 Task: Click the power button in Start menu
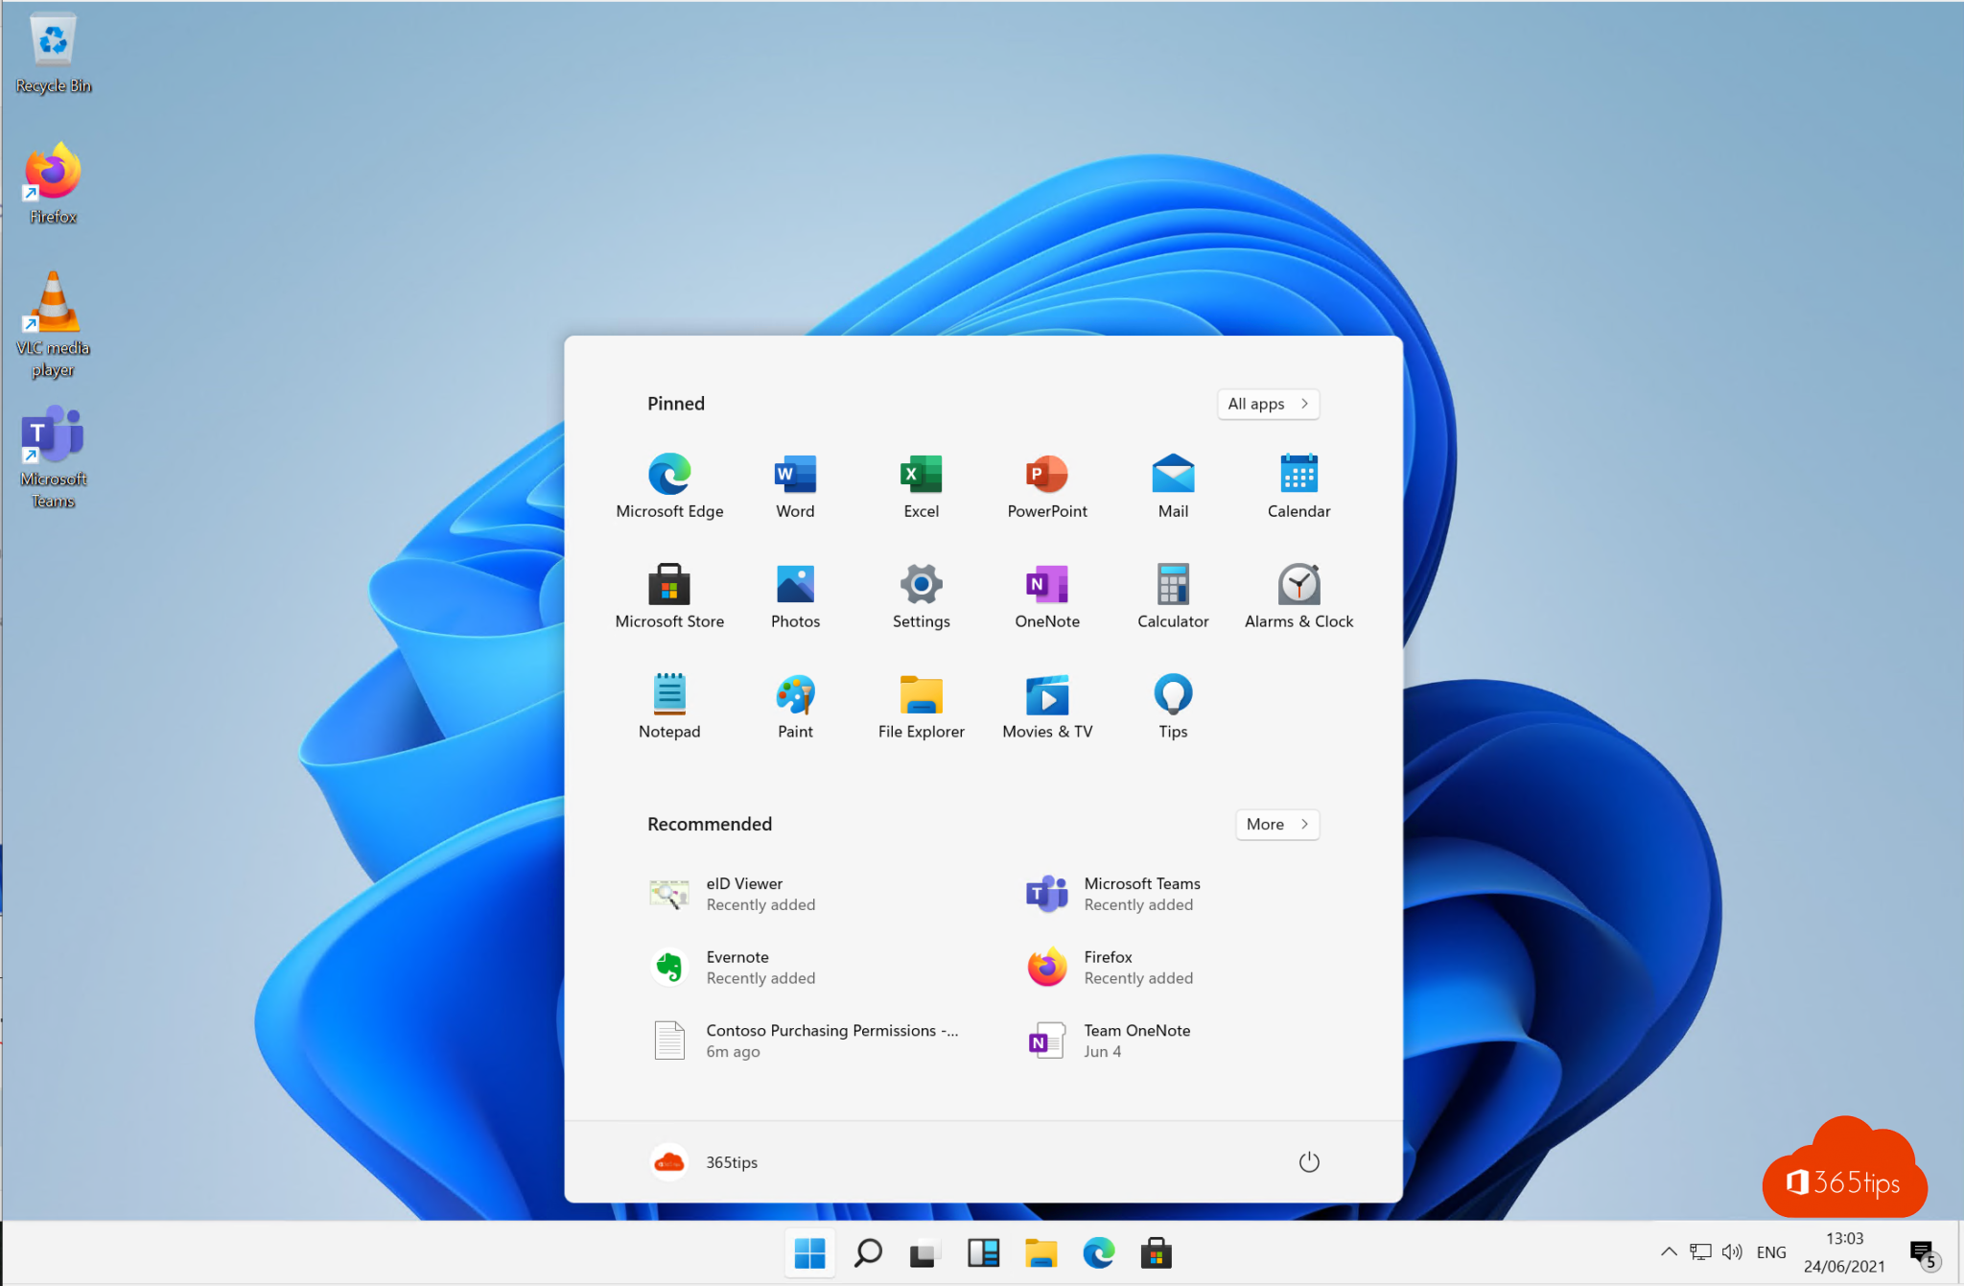(1309, 1162)
